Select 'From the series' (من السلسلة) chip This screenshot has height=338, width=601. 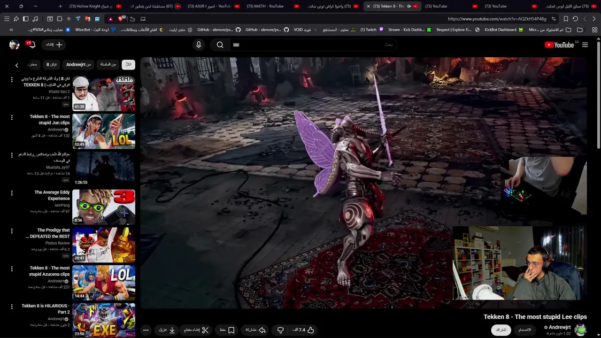(108, 65)
